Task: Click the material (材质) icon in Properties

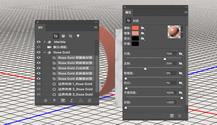Action: pyautogui.click(x=129, y=21)
